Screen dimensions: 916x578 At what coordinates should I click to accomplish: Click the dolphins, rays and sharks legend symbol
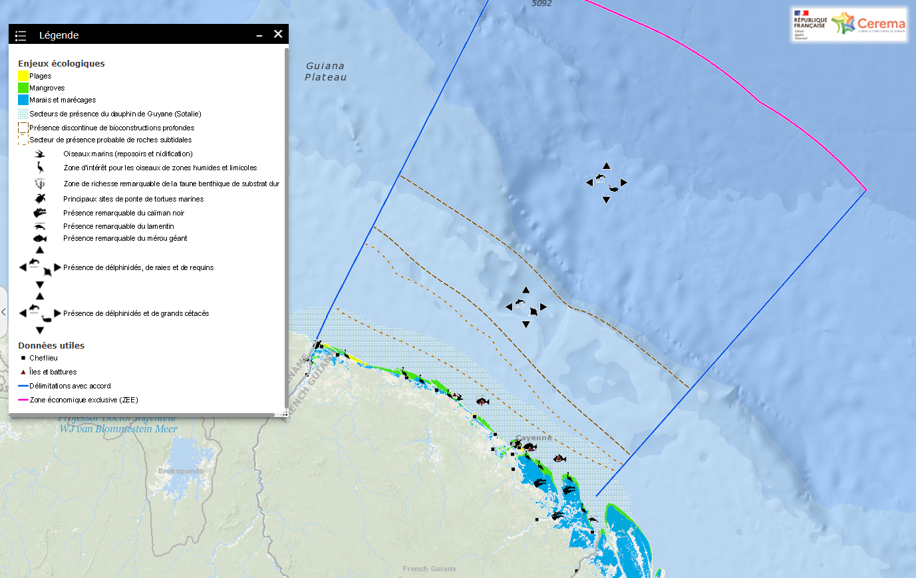(40, 267)
